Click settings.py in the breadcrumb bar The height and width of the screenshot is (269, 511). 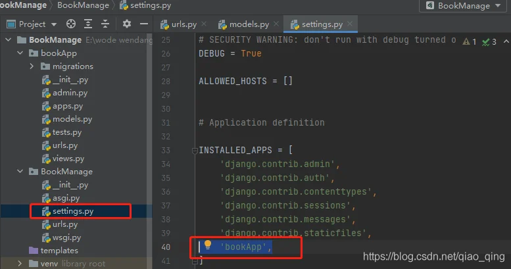[x=145, y=5]
